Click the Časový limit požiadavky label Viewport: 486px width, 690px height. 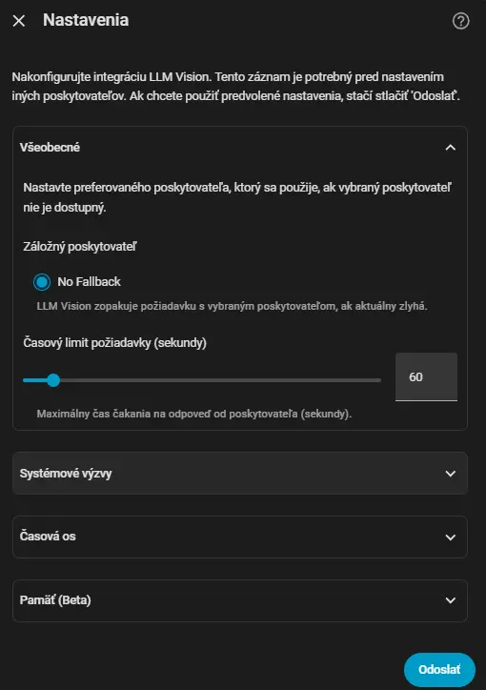114,343
